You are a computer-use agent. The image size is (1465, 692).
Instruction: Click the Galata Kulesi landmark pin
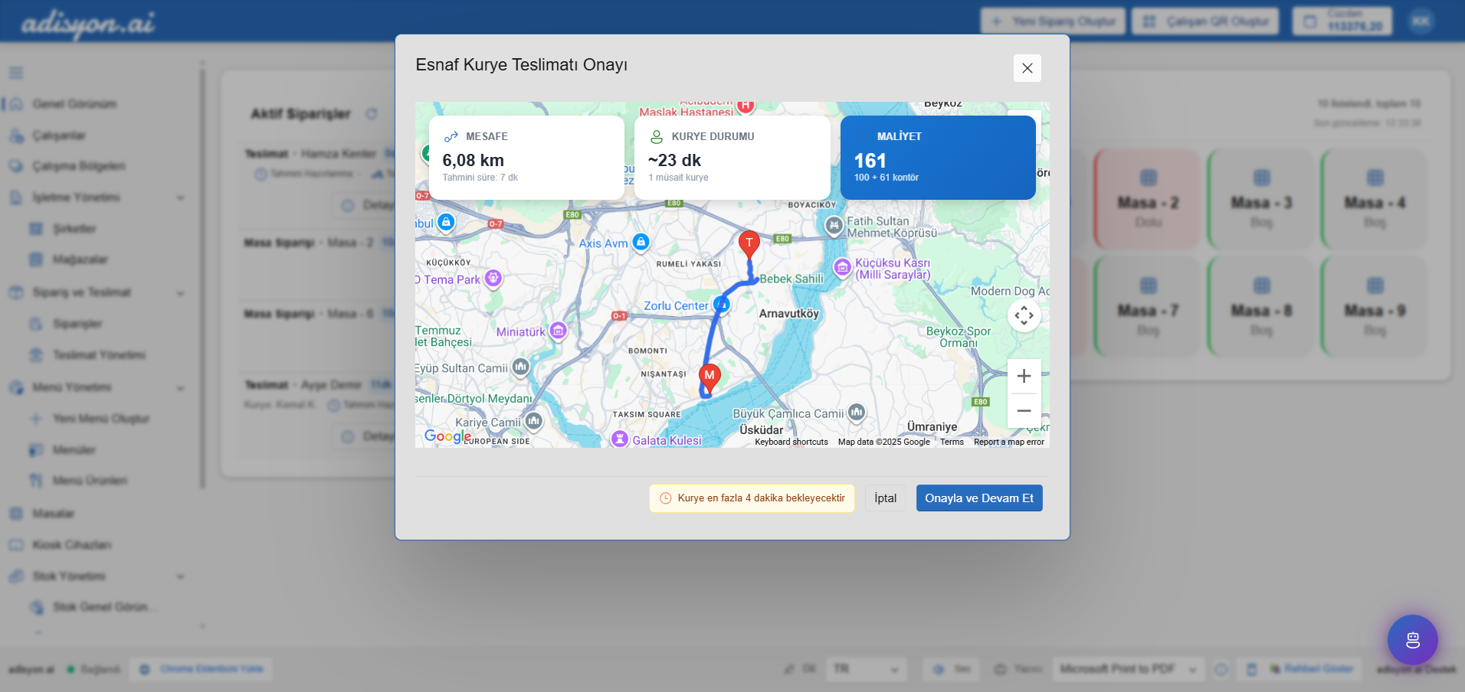pyautogui.click(x=620, y=439)
